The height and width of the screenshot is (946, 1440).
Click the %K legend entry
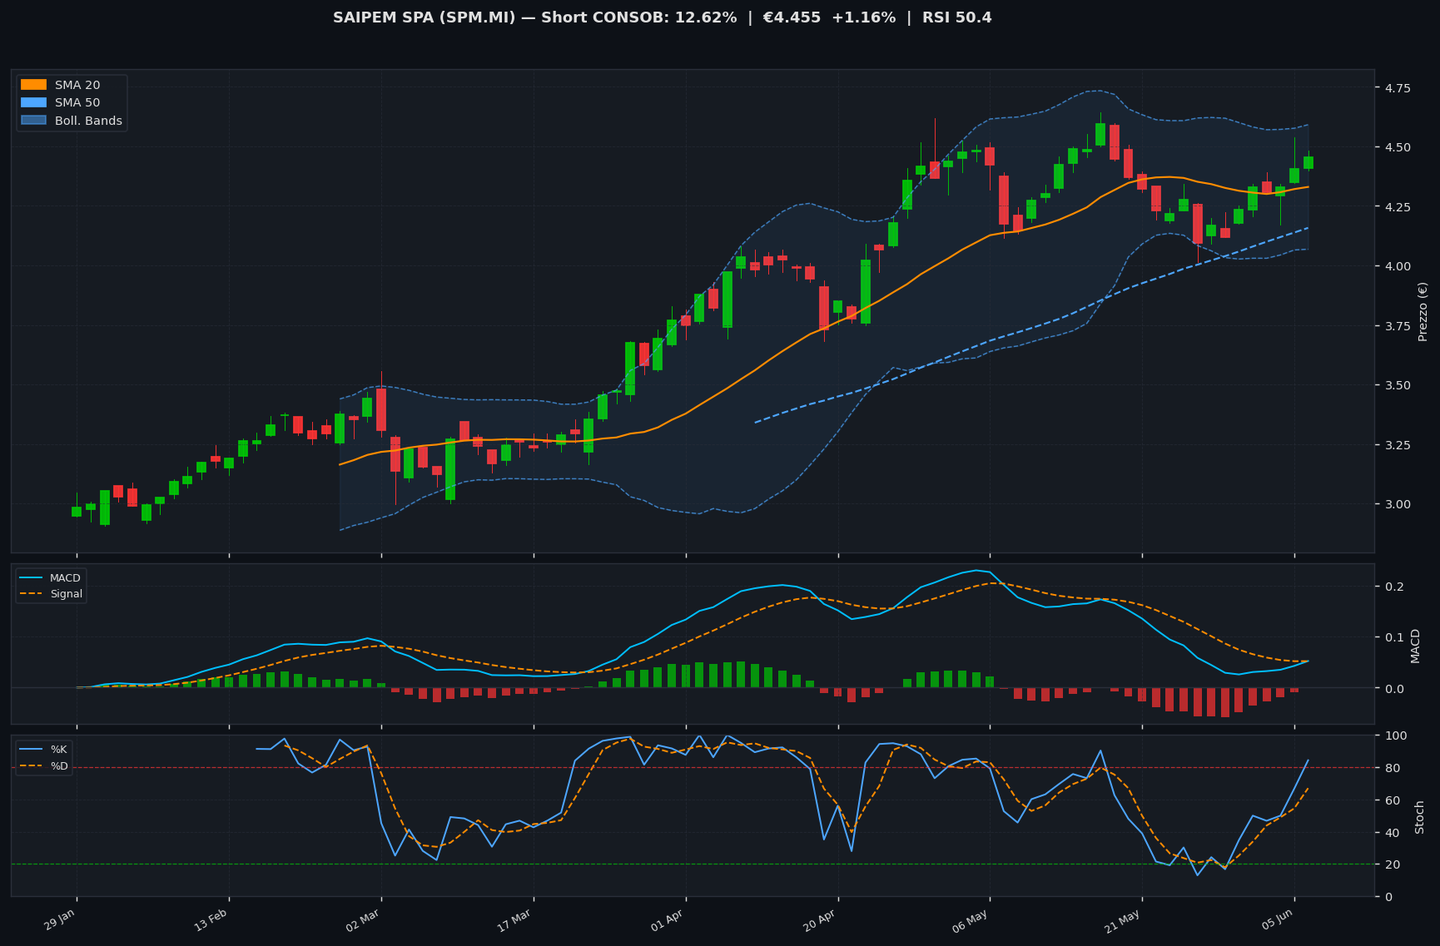pyautogui.click(x=44, y=750)
